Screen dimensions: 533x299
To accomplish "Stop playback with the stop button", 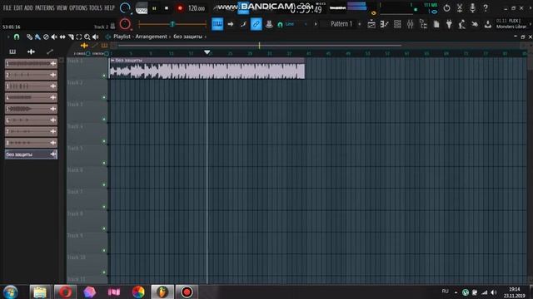I will point(167,8).
